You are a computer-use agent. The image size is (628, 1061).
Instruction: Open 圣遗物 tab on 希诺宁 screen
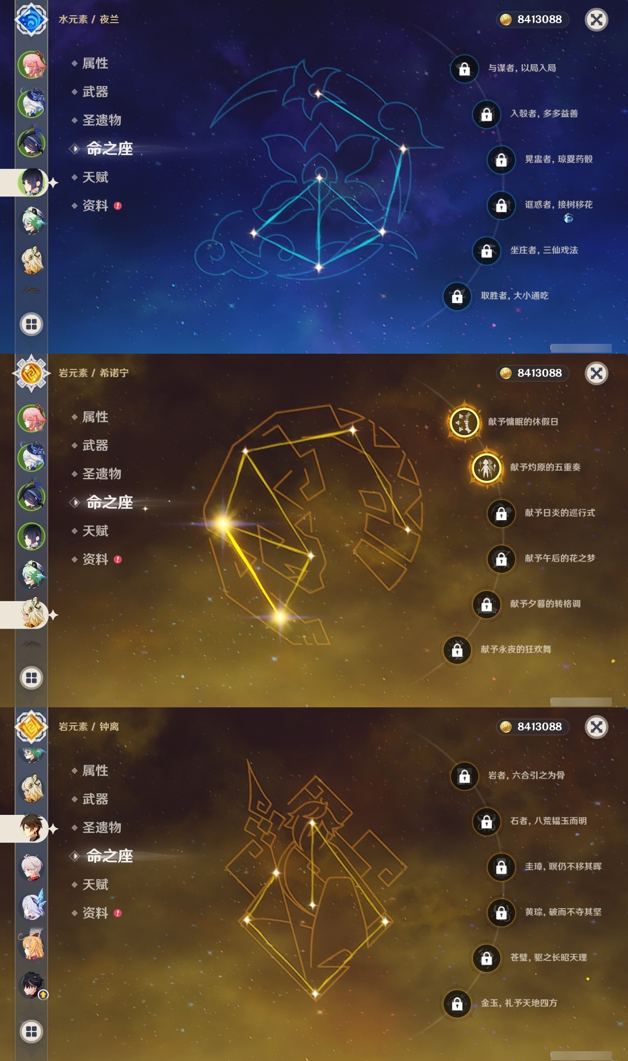click(x=102, y=474)
